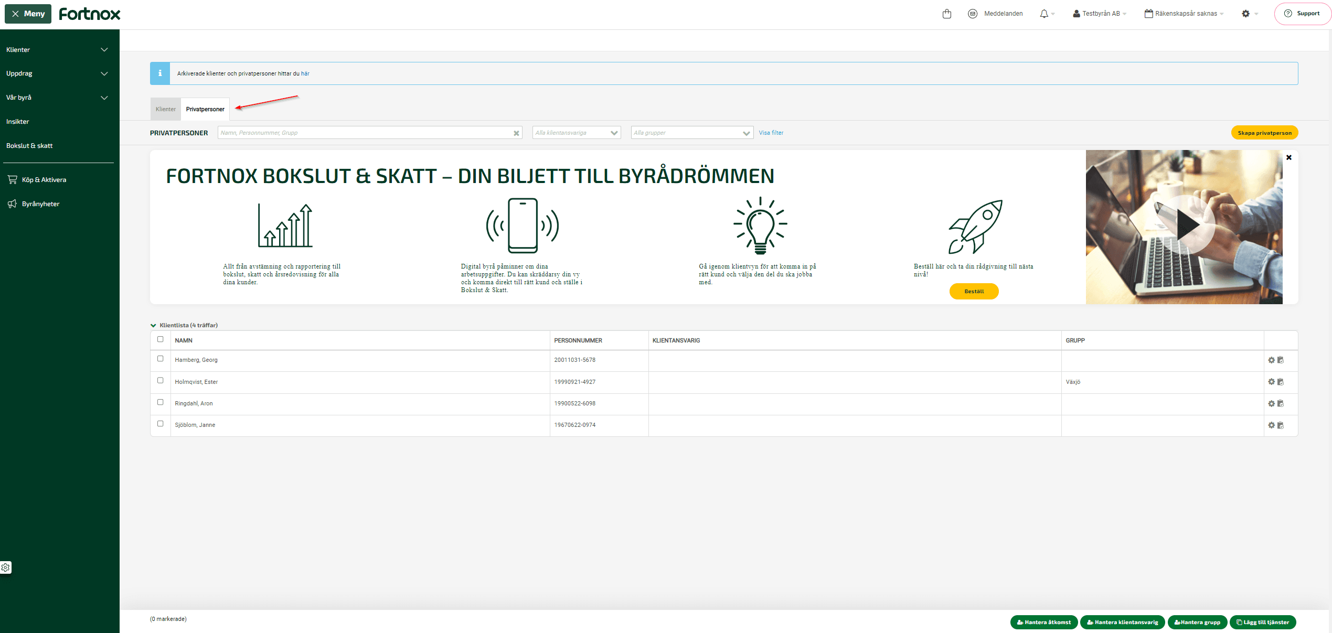The width and height of the screenshot is (1332, 633).
Task: Click the sidebar settings cog at bottom left
Action: tap(6, 567)
